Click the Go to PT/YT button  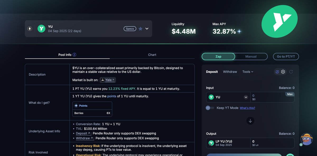[286, 56]
